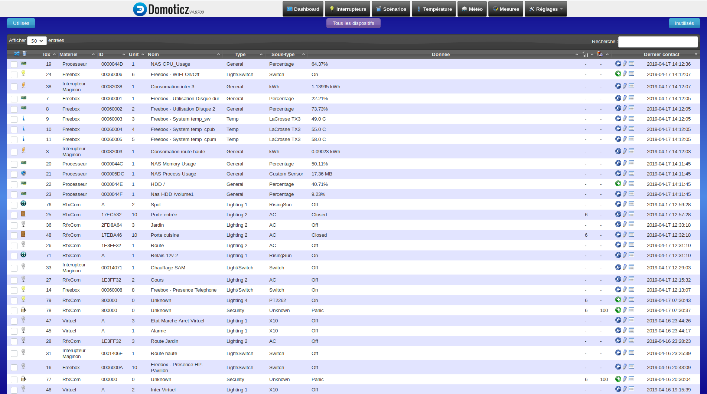Click the blue arrow icon for Porte entrée row

(618, 214)
